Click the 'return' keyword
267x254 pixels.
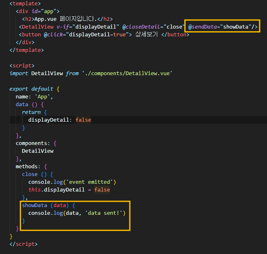click(31, 112)
